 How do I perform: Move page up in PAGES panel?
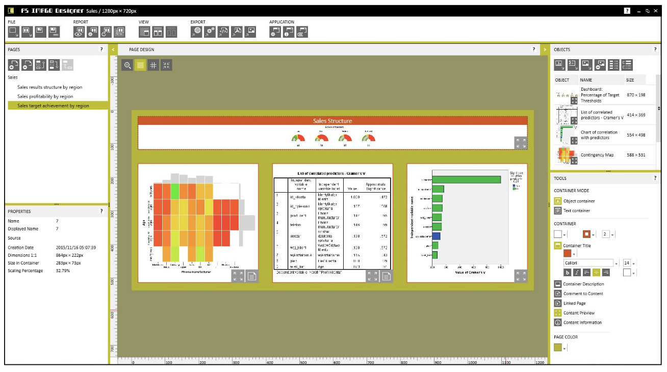click(x=41, y=65)
